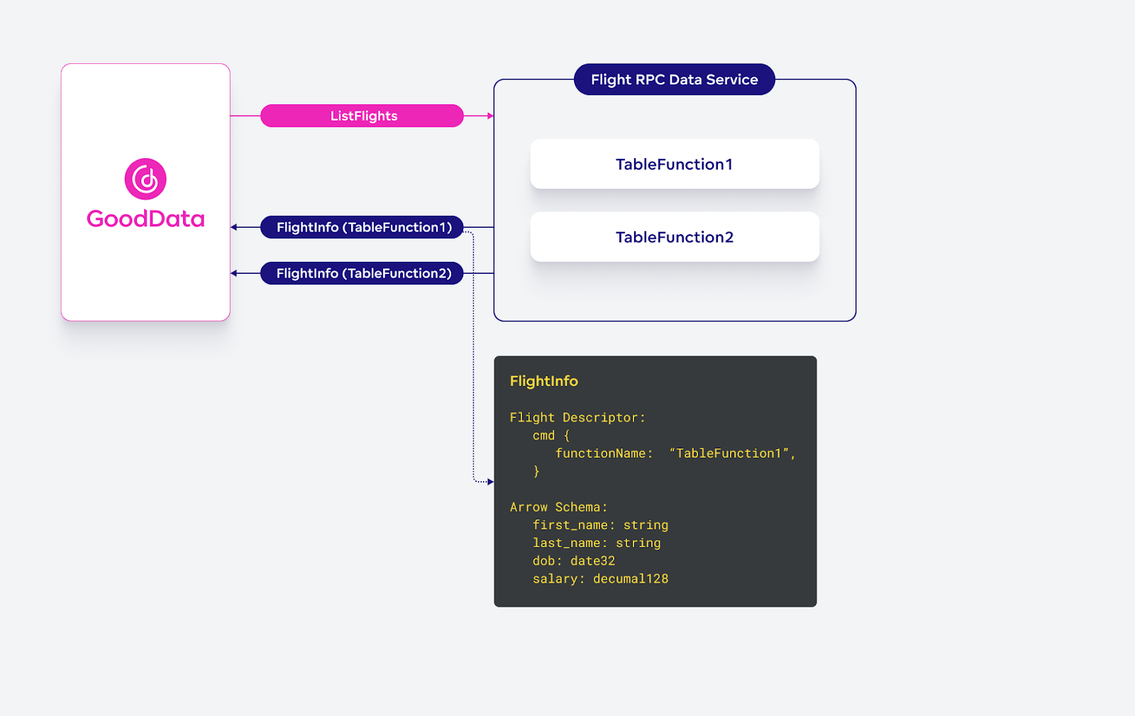The image size is (1135, 716).
Task: Click the arrowhead left of FlightInfo (TableFunction2)
Action: pyautogui.click(x=234, y=273)
